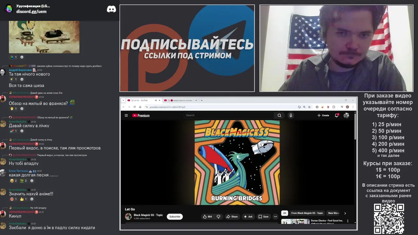Click message 'Кинул' in chat
Screen dimensions: 418x235
pos(15,216)
